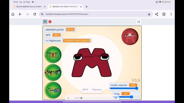Stop the project with red stop button
The image size is (184, 103).
(50, 22)
